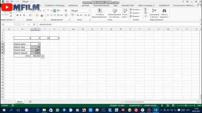Click the Fill down icon
This screenshot has height=113, width=202.
tap(146, 13)
